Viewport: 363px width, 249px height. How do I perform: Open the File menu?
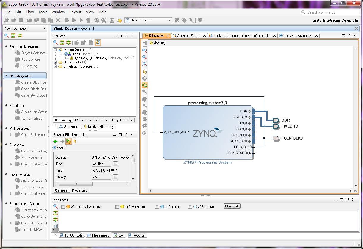point(7,12)
